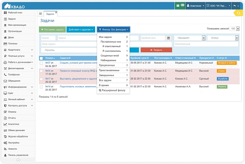245x164 pixels.
Task: Open Настройки in the sidebar
Action: pyautogui.click(x=14, y=142)
